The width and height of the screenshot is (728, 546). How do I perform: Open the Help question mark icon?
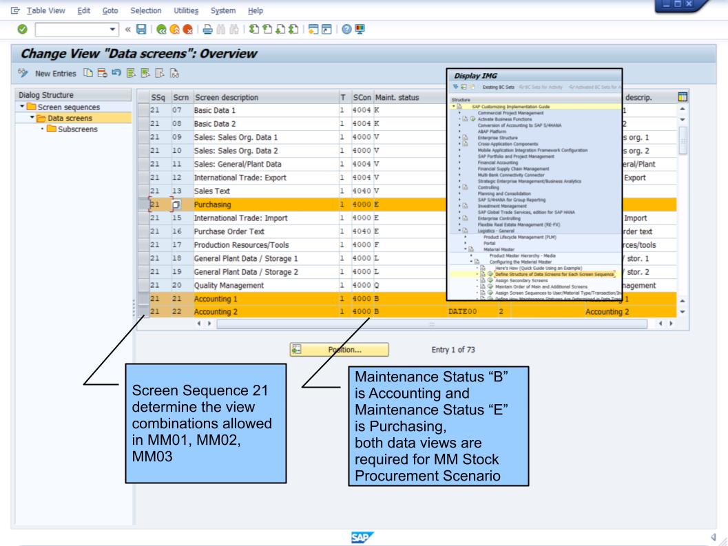click(346, 29)
